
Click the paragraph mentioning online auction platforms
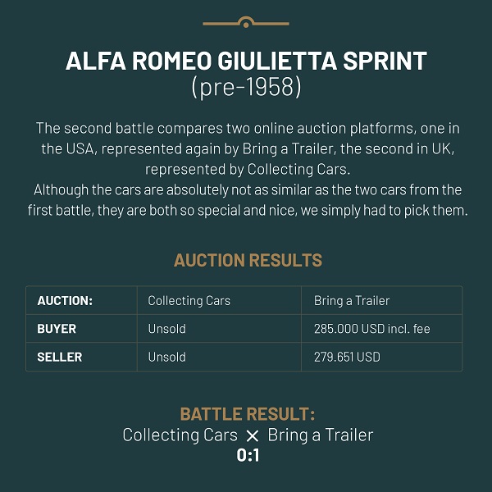[x=248, y=148]
